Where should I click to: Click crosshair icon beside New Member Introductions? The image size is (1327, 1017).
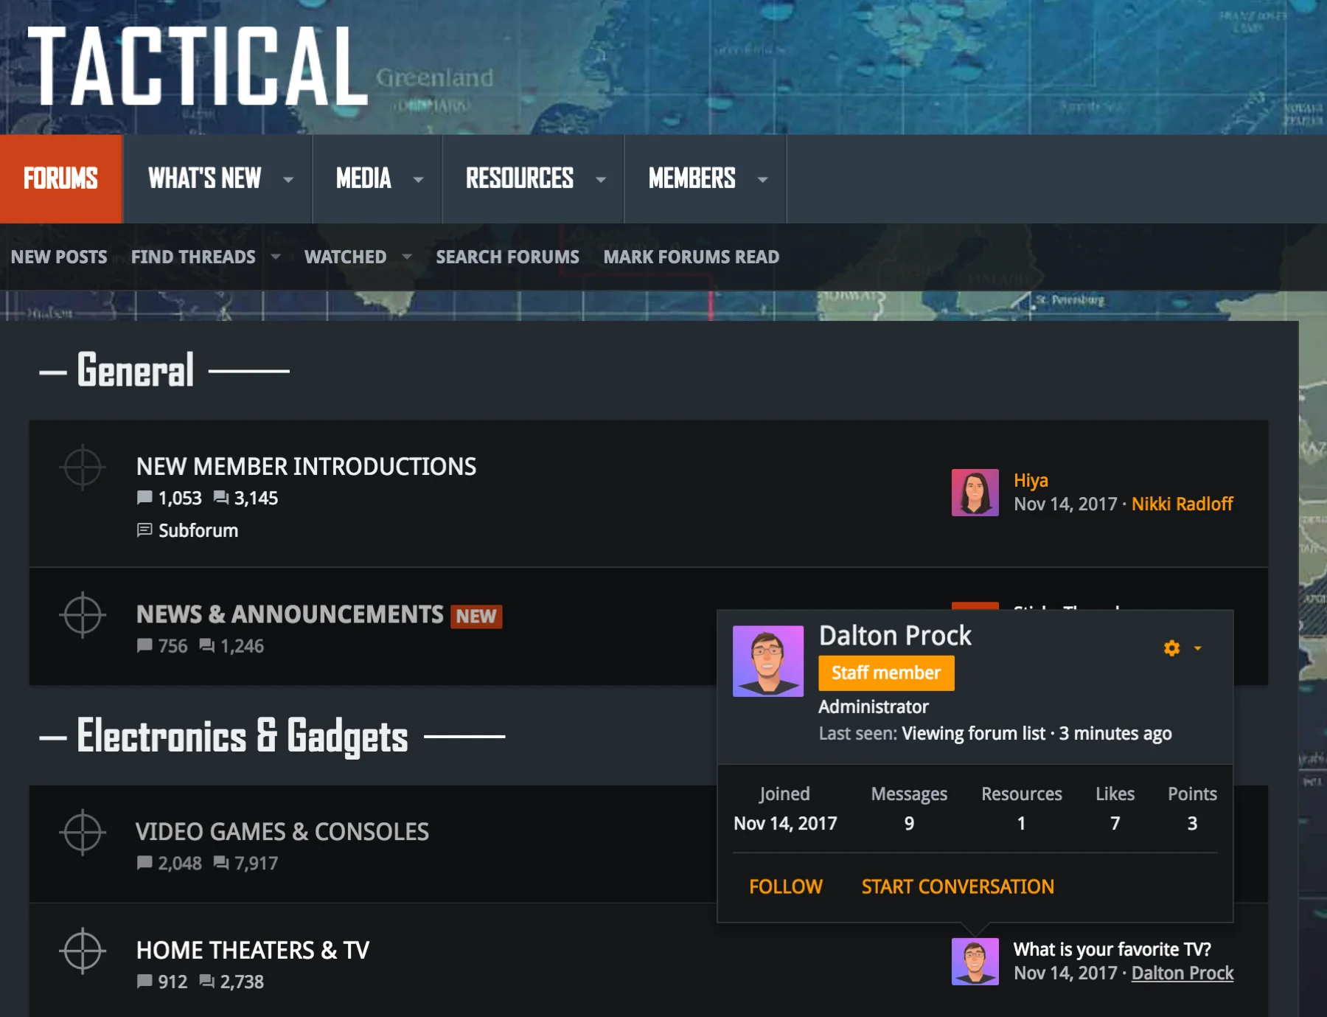pyautogui.click(x=83, y=467)
